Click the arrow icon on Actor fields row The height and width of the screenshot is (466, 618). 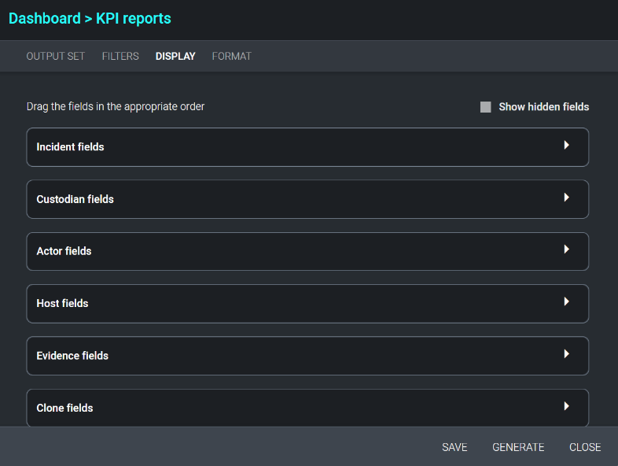(x=566, y=250)
